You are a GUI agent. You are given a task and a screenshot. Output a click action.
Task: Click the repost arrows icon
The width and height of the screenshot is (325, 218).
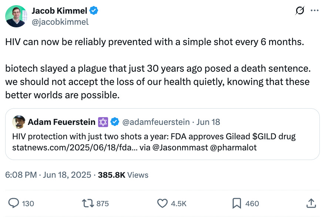[x=88, y=203]
